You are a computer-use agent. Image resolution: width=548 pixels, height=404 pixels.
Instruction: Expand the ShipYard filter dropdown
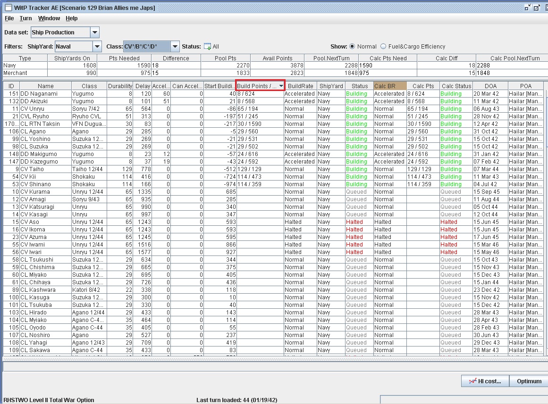tap(97, 46)
